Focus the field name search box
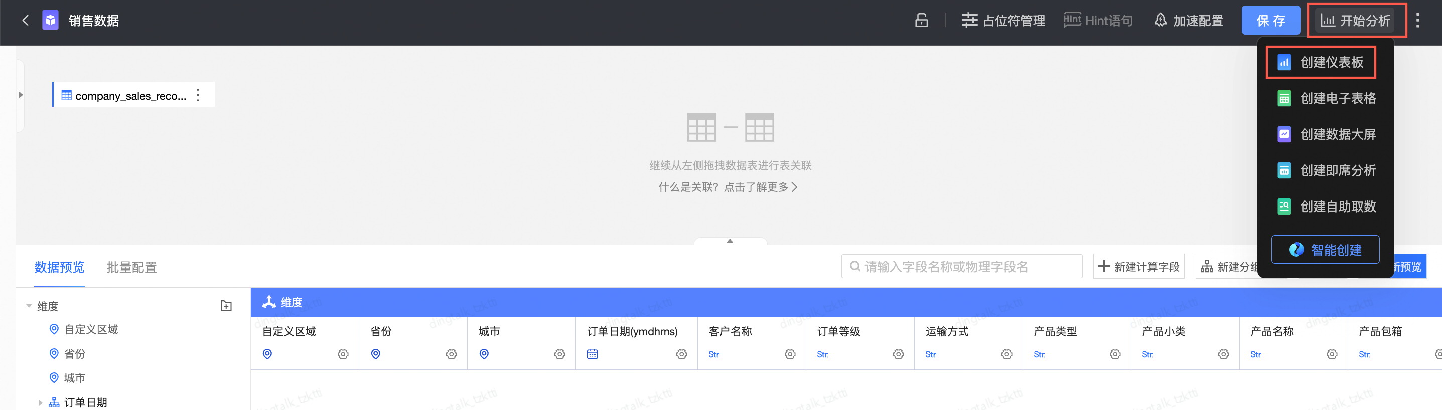The width and height of the screenshot is (1442, 410). pos(961,266)
